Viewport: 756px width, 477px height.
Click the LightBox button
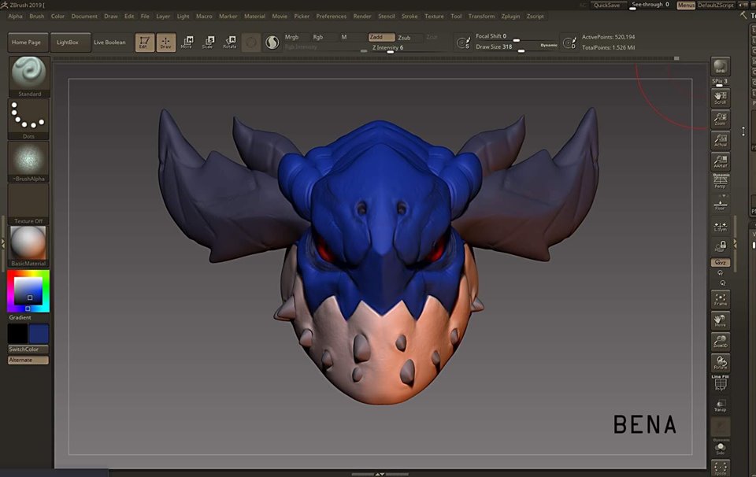[x=69, y=42]
